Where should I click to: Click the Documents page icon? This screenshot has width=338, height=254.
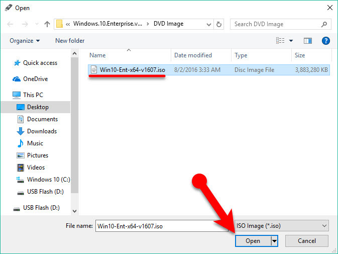[x=21, y=119]
